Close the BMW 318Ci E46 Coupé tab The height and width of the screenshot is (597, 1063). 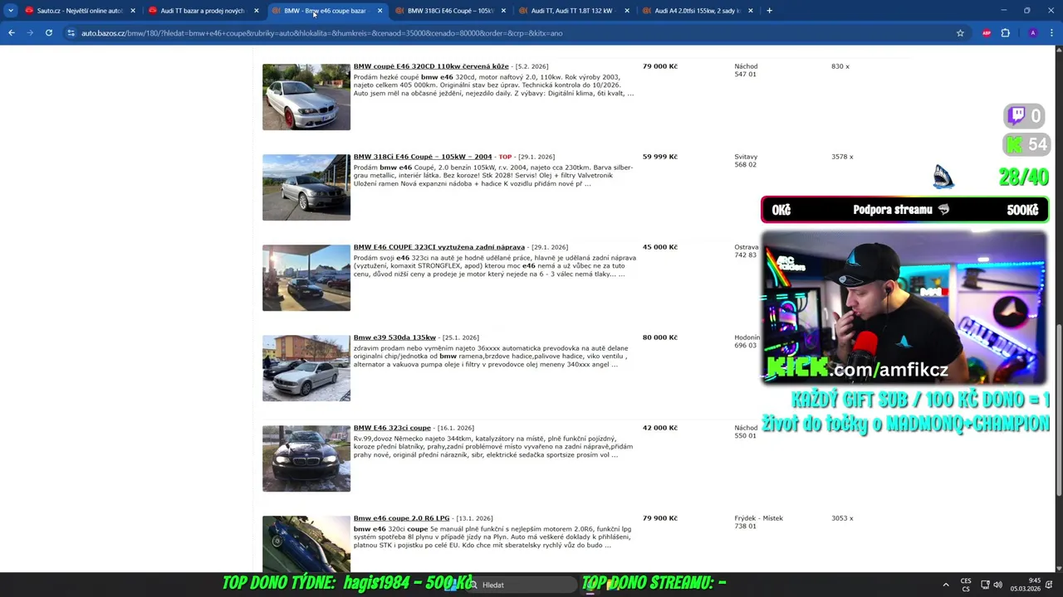point(503,11)
